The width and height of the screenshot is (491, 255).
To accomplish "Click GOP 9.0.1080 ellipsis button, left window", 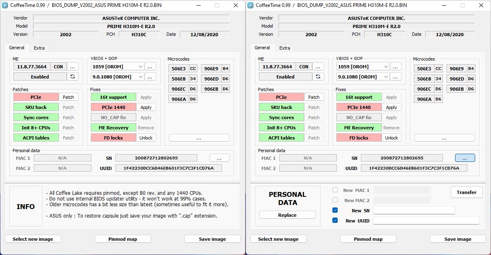I will click(150, 76).
